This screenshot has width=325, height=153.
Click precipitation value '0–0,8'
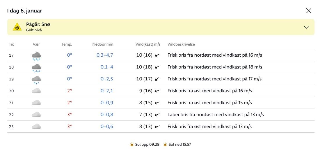[x=107, y=115]
